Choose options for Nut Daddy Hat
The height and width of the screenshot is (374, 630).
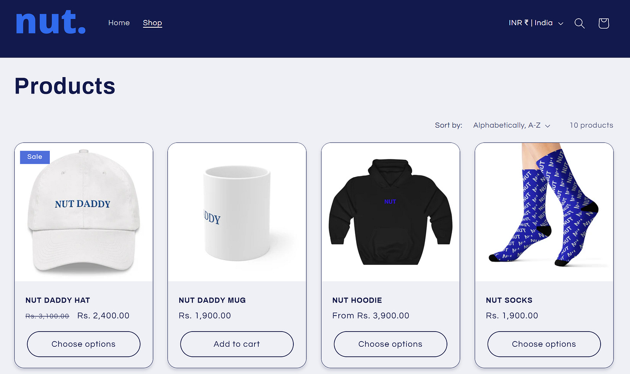pos(84,344)
